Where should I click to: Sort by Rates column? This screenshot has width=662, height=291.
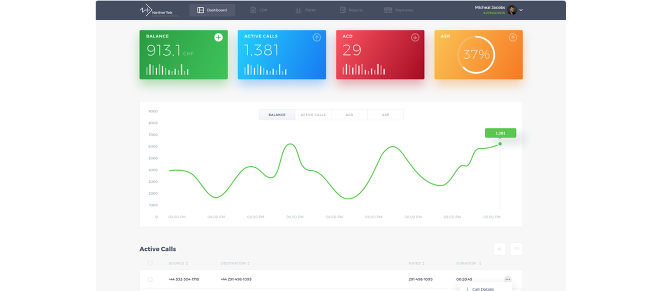[x=416, y=263]
